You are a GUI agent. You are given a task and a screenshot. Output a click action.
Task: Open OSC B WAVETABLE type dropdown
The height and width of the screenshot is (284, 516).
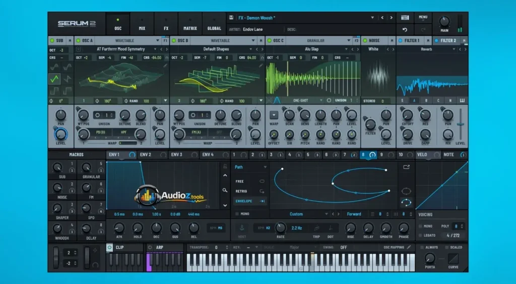click(x=253, y=40)
